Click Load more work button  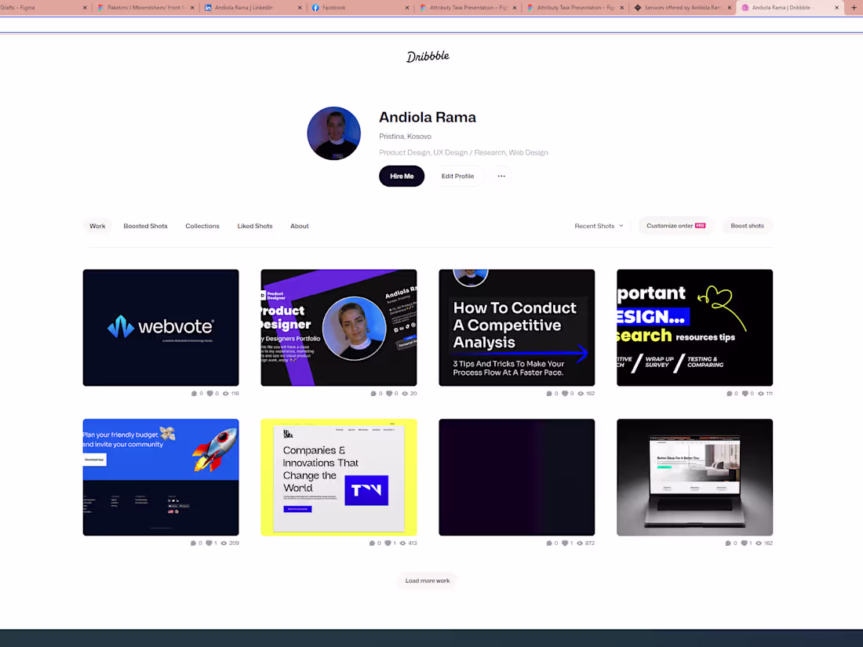[428, 580]
